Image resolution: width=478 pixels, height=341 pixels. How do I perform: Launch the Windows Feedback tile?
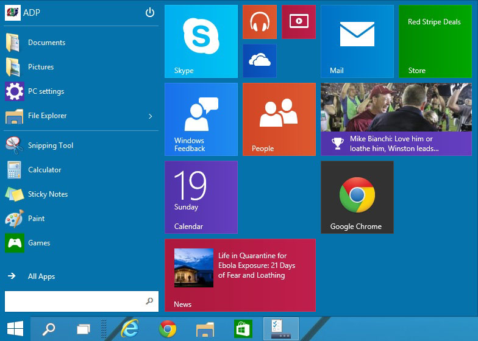pos(201,119)
